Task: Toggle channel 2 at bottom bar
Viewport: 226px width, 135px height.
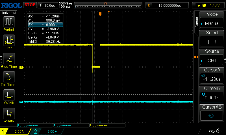Action: 47,131
